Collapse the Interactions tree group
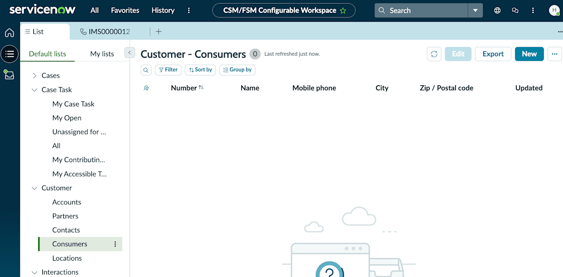This screenshot has width=563, height=277. click(34, 272)
